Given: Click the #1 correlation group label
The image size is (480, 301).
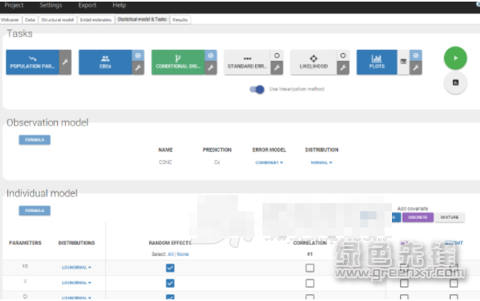Looking at the screenshot, I should point(310,255).
